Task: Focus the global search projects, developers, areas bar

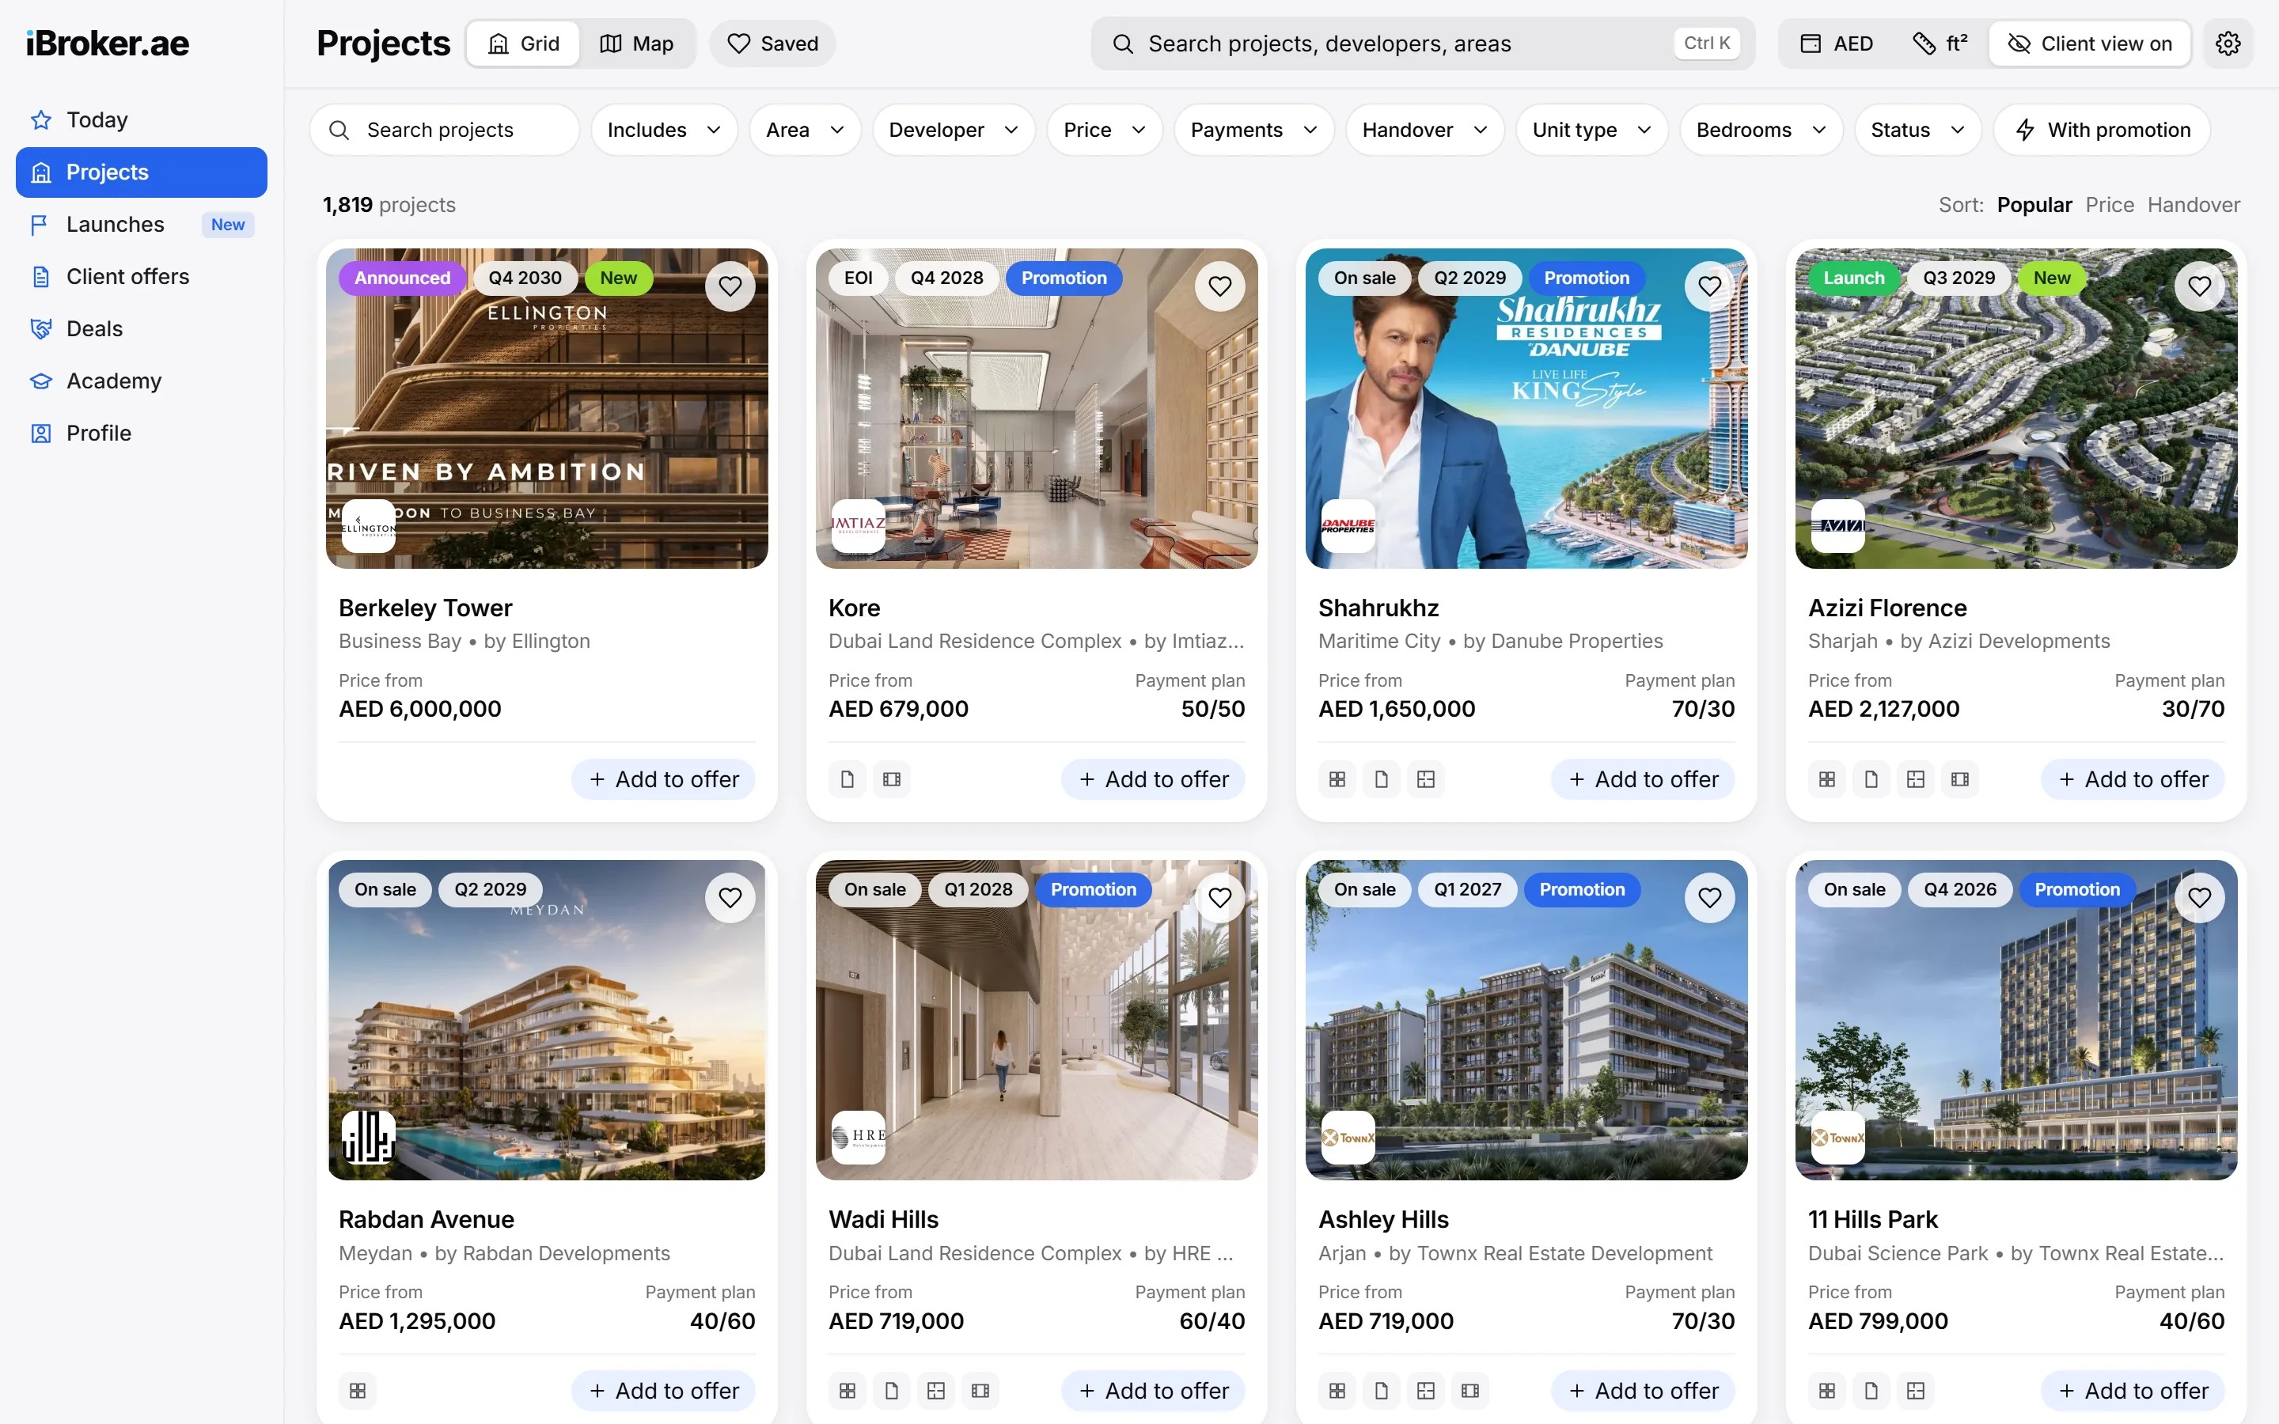Action: [1423, 44]
